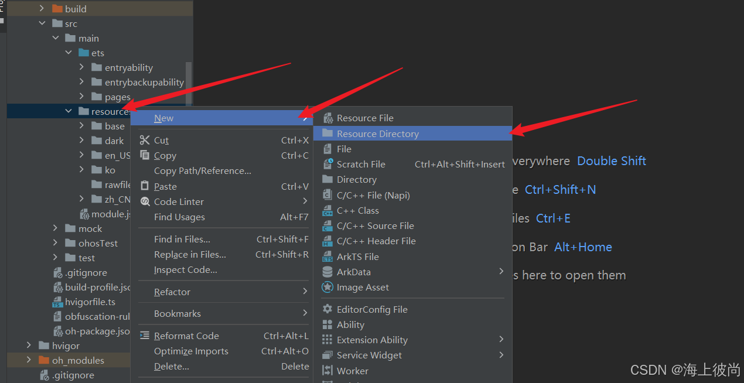The height and width of the screenshot is (383, 744).
Task: Click the C/C++ File (Napi) icon
Action: pyautogui.click(x=327, y=195)
